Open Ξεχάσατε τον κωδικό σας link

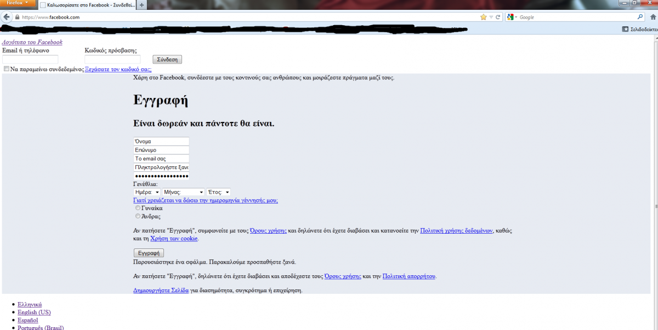point(118,70)
